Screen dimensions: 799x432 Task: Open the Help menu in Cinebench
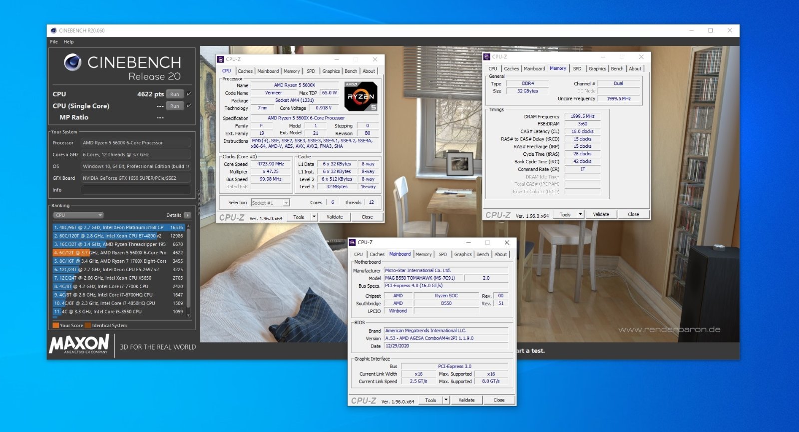(x=68, y=42)
